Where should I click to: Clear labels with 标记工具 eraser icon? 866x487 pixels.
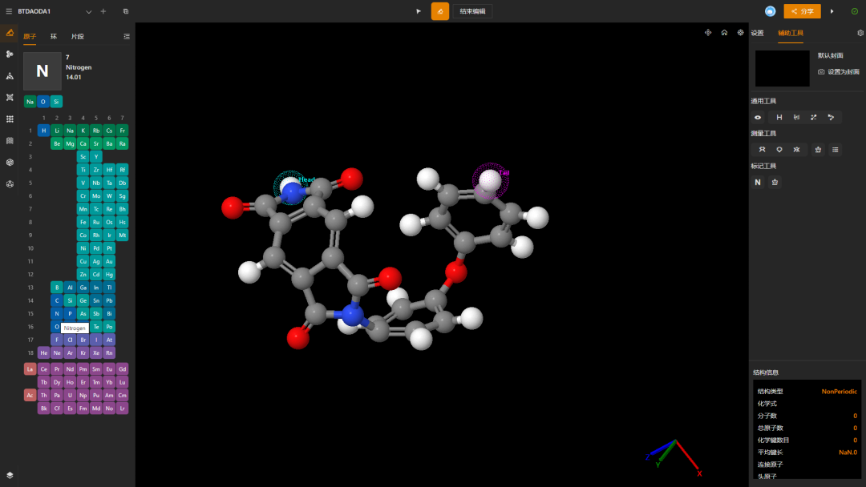[x=775, y=182]
